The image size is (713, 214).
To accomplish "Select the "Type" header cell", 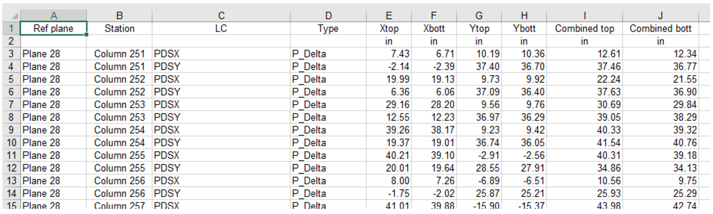I will pos(328,29).
